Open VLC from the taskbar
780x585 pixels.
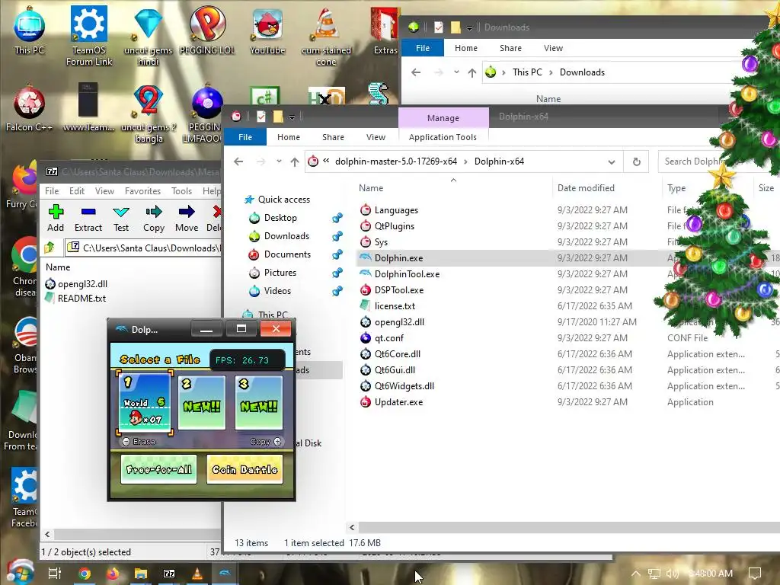point(197,574)
